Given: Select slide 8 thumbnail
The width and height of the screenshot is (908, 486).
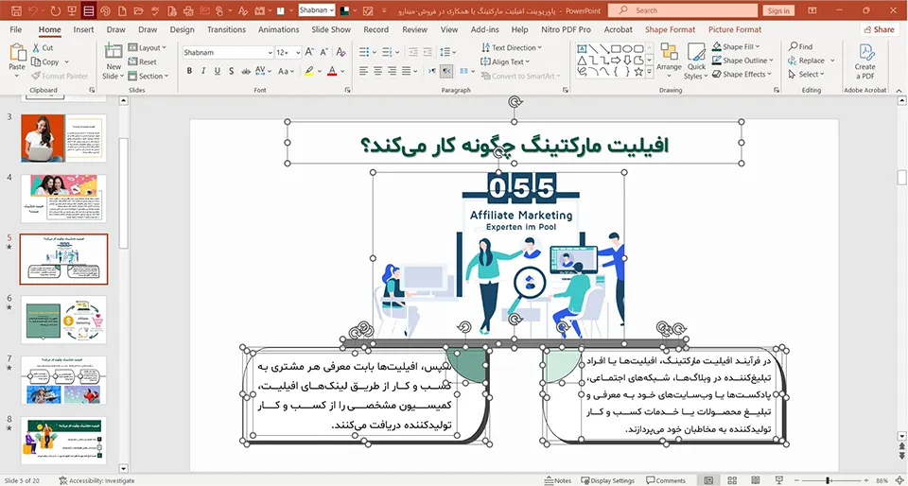Looking at the screenshot, I should [x=63, y=440].
